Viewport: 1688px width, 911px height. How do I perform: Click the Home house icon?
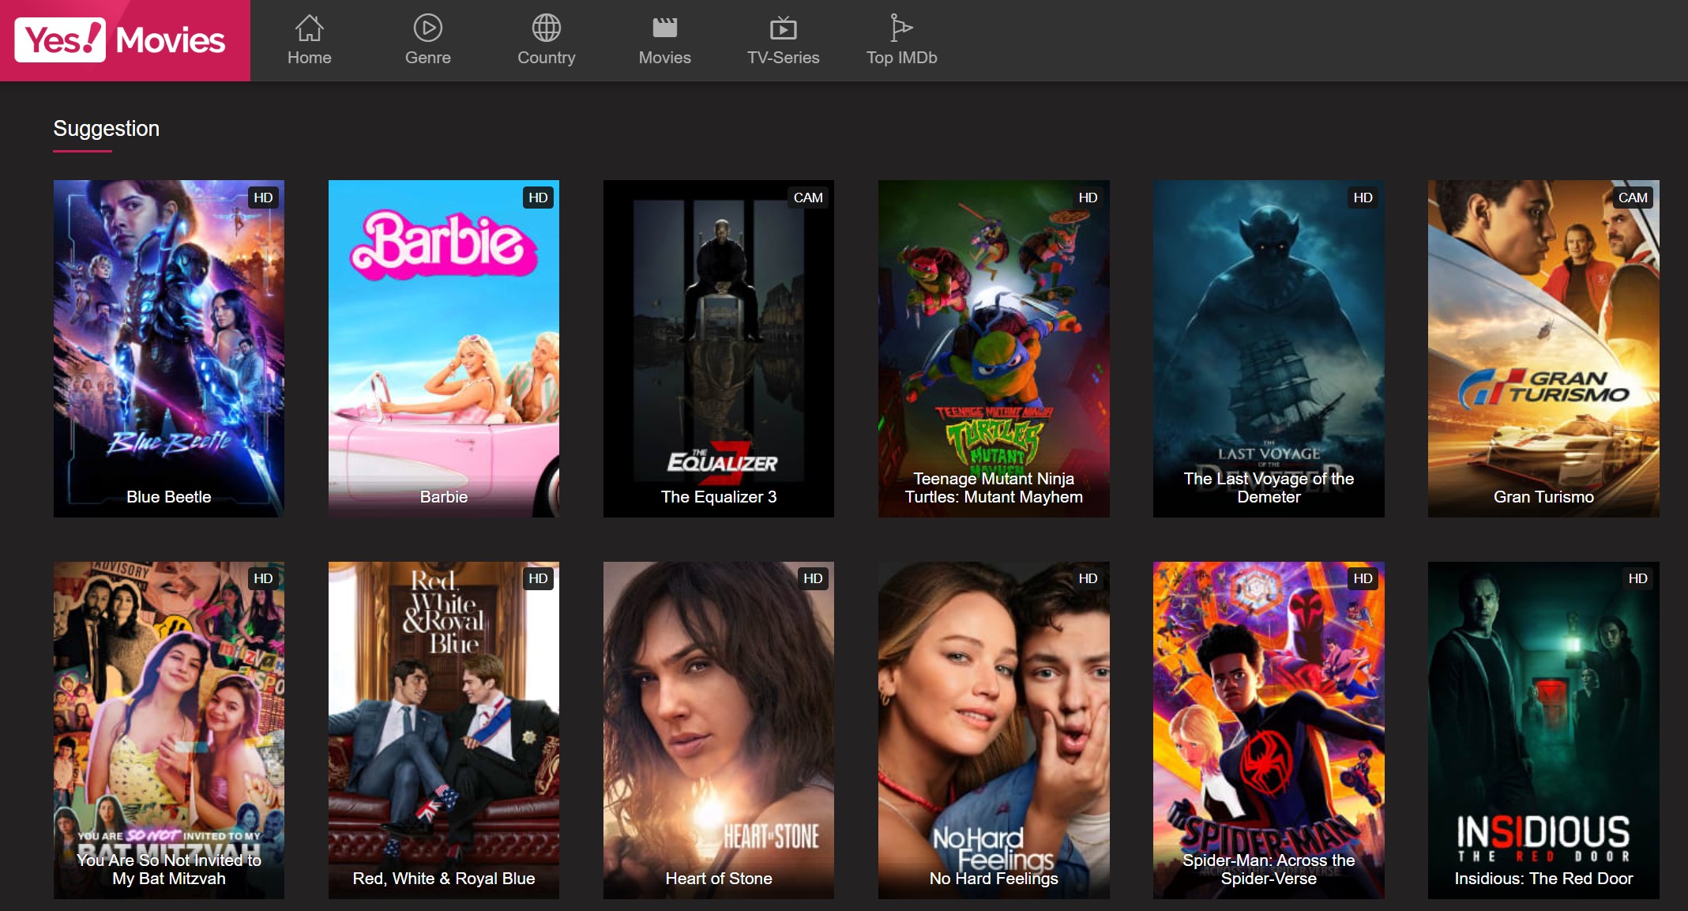[310, 28]
